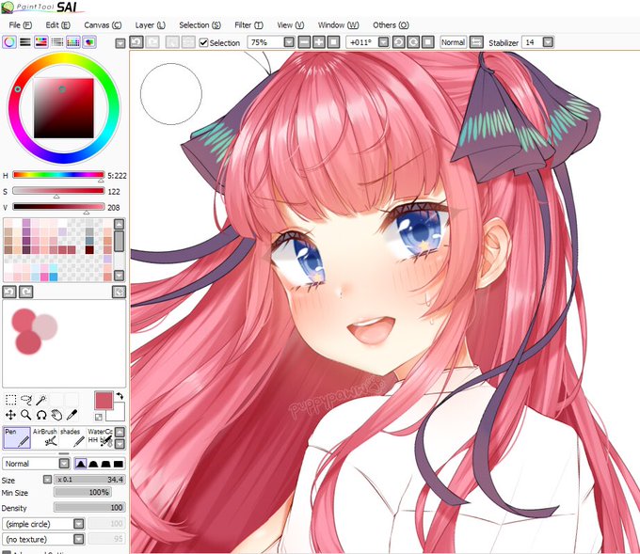Select the eyedropper color picker tool
640x554 pixels.
(x=72, y=415)
